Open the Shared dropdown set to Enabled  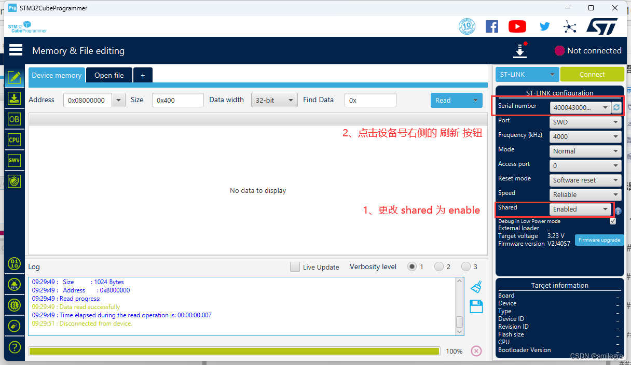(x=580, y=209)
